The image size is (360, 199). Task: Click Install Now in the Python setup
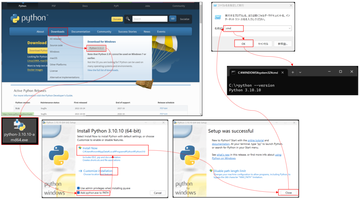tap(112, 150)
